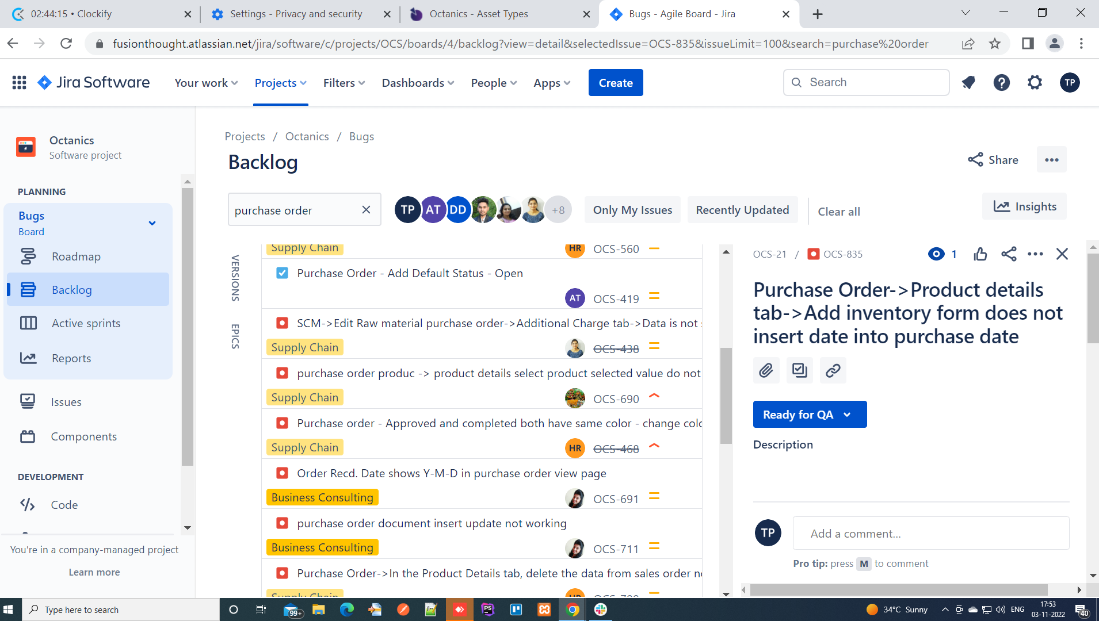Expand the Filters menu
The height and width of the screenshot is (621, 1099).
pyautogui.click(x=344, y=83)
